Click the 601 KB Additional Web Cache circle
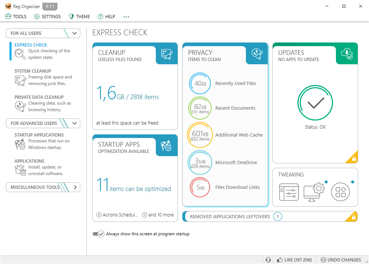Image resolution: width=369 pixels, height=264 pixels. [x=200, y=135]
